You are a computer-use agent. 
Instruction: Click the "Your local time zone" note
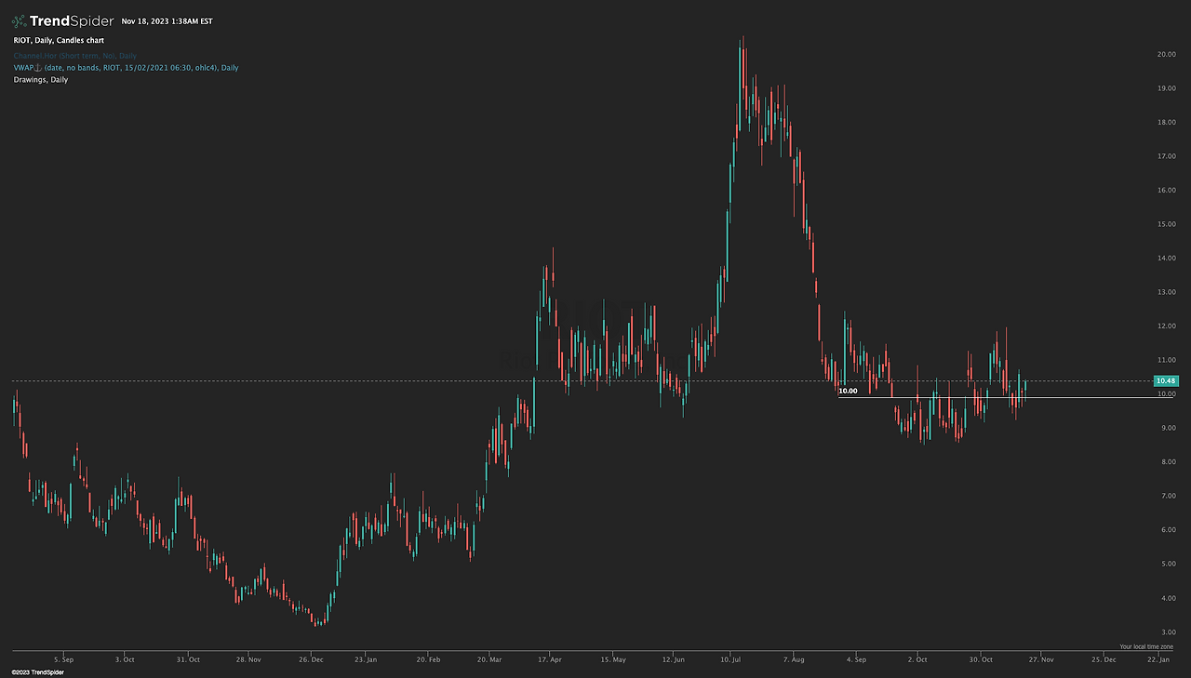pos(1146,646)
